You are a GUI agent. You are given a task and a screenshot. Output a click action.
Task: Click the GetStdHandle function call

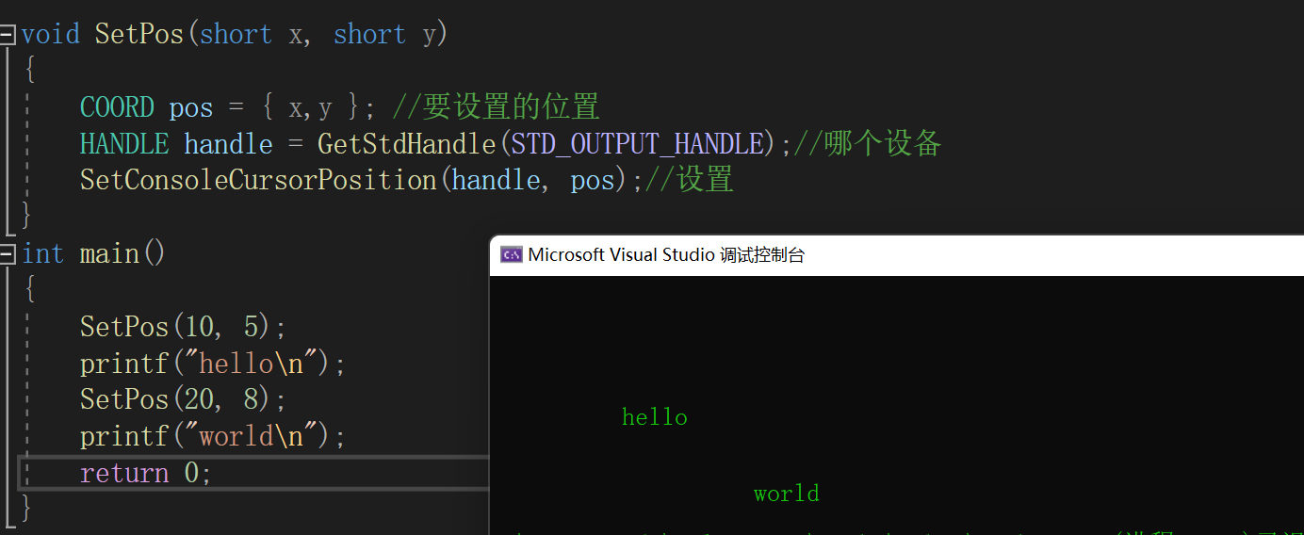click(407, 144)
